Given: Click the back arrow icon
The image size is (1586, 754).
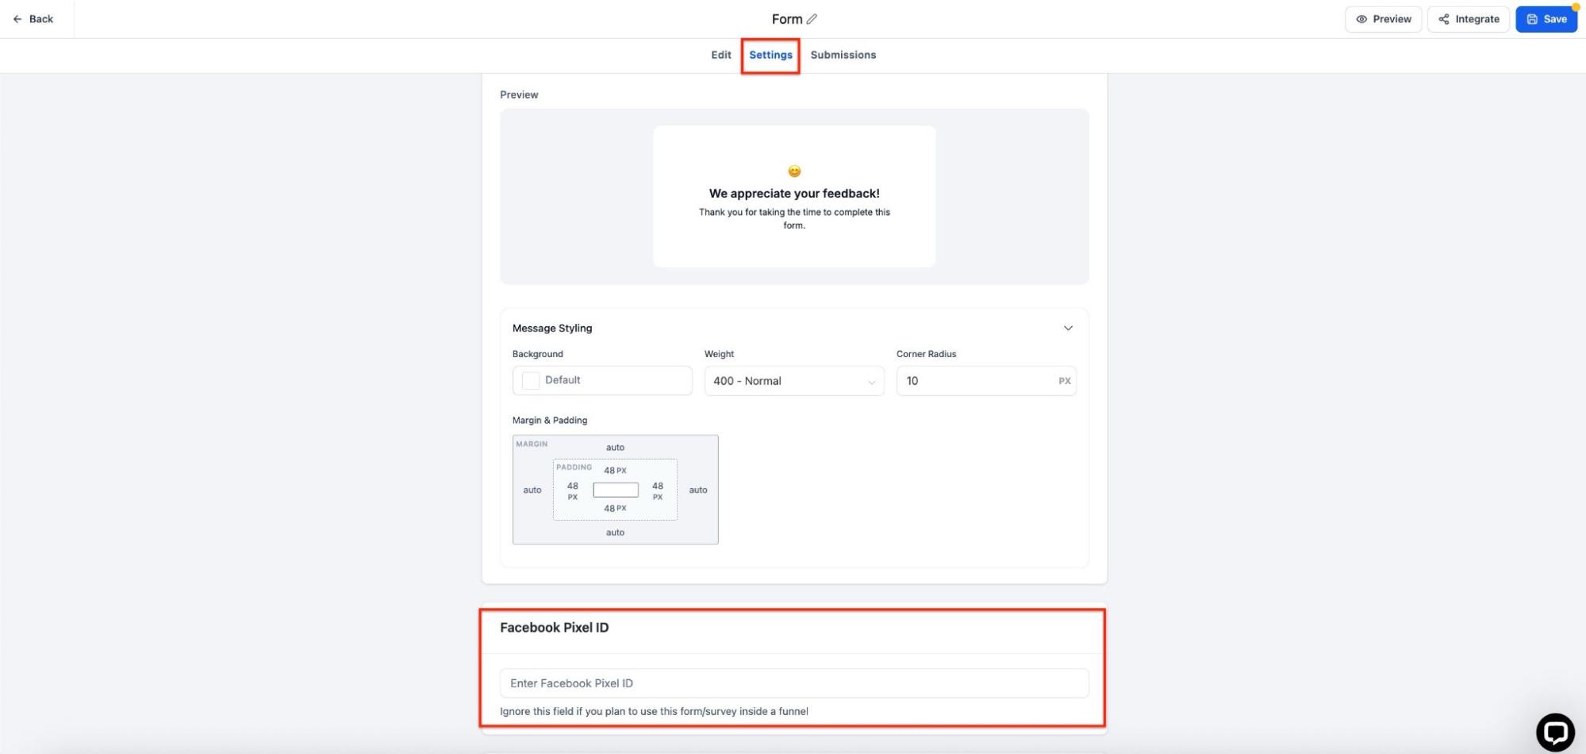Looking at the screenshot, I should point(17,19).
